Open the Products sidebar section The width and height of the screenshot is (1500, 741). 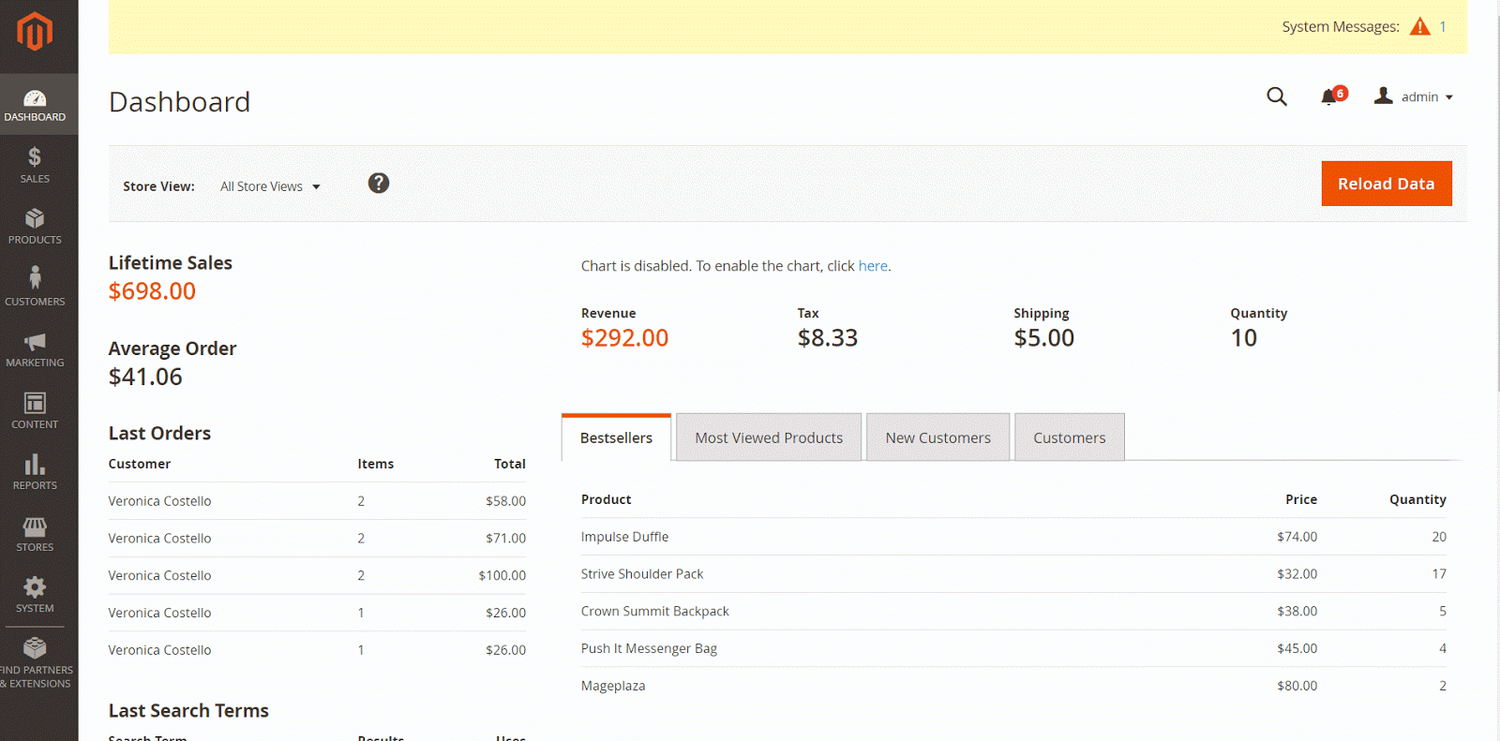pos(35,227)
